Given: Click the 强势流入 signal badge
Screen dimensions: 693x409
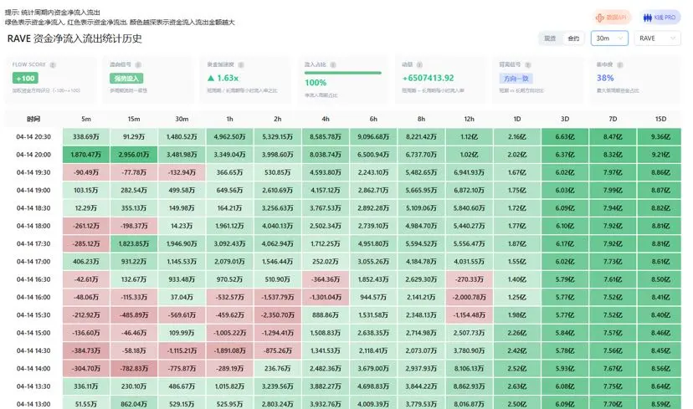Looking at the screenshot, I should click(121, 78).
